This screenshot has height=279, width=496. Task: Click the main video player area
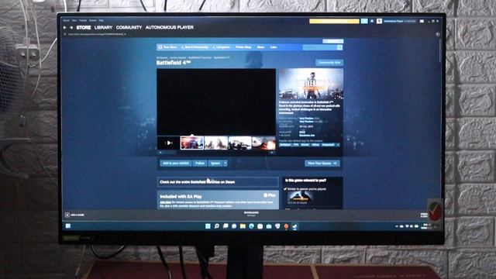pos(216,102)
